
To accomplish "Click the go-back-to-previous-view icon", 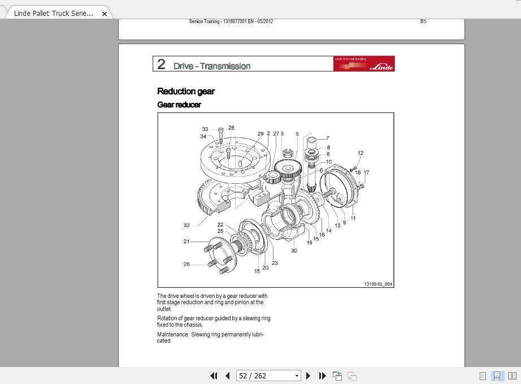I will (x=337, y=376).
